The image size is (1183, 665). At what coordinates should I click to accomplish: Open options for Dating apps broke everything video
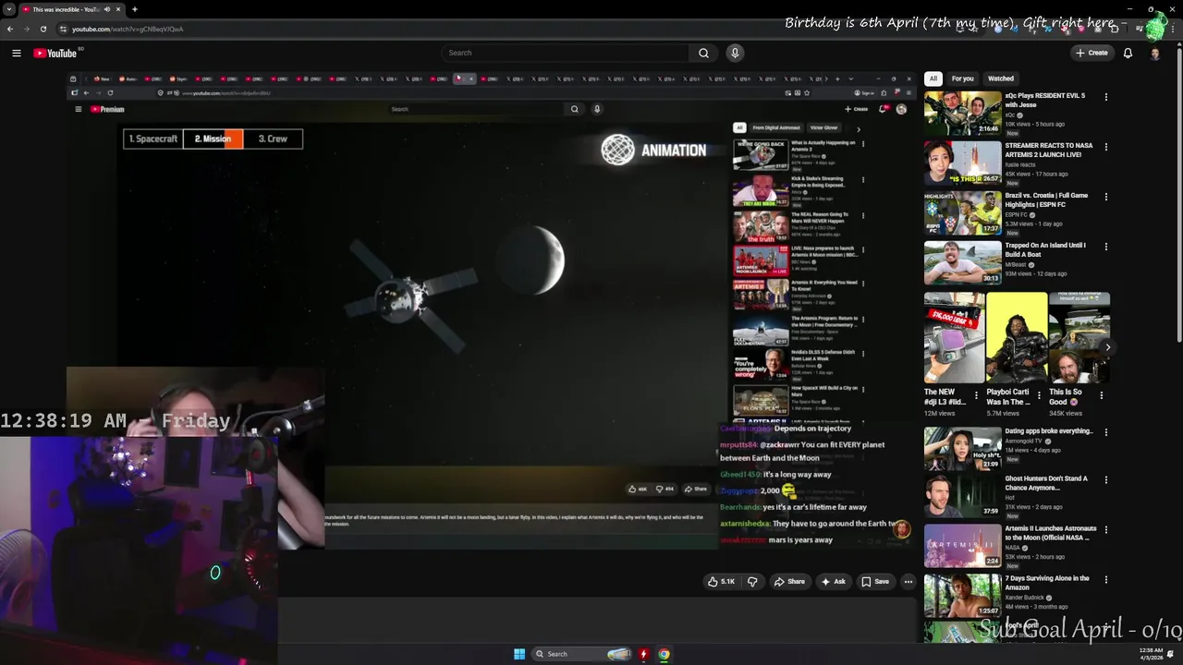[1105, 432]
